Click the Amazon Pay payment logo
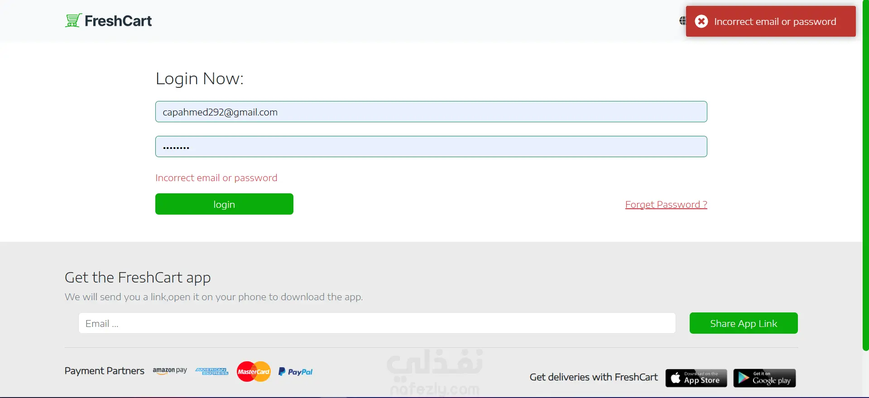This screenshot has height=398, width=869. point(170,370)
